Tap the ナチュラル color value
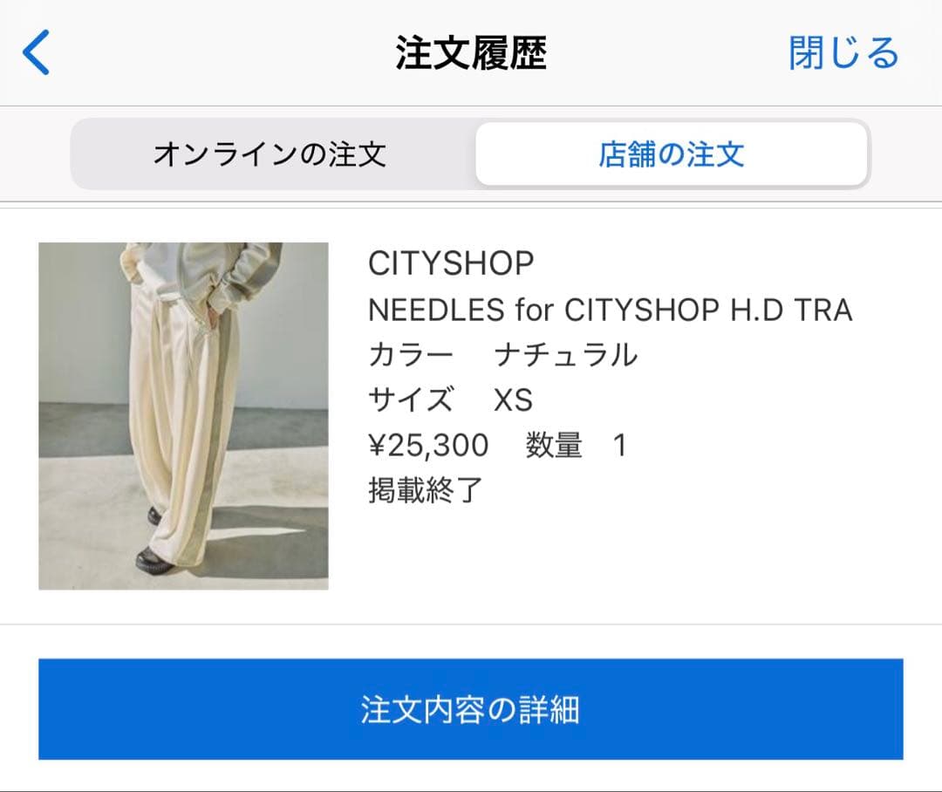The height and width of the screenshot is (792, 942). point(565,354)
